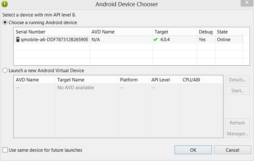Open the AVD Manager... button
The width and height of the screenshot is (254, 161).
[237, 133]
